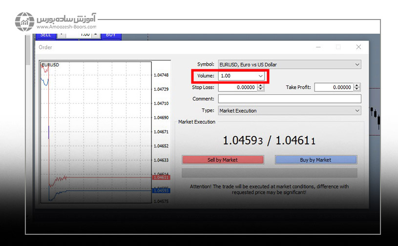Click the Buy by Market button
Screen dimensions: 398x246
tap(315, 160)
